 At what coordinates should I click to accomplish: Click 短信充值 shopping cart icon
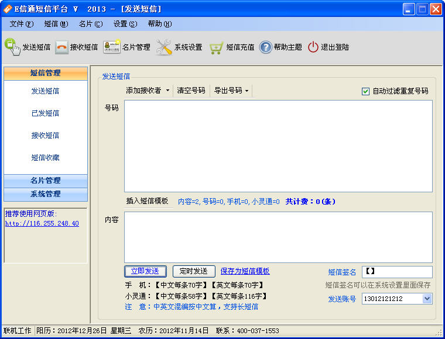coord(216,47)
